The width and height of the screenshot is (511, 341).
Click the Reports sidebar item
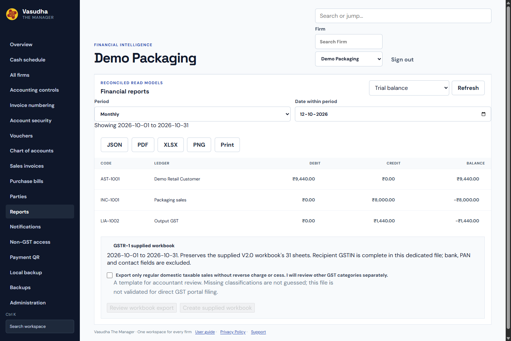pos(40,212)
